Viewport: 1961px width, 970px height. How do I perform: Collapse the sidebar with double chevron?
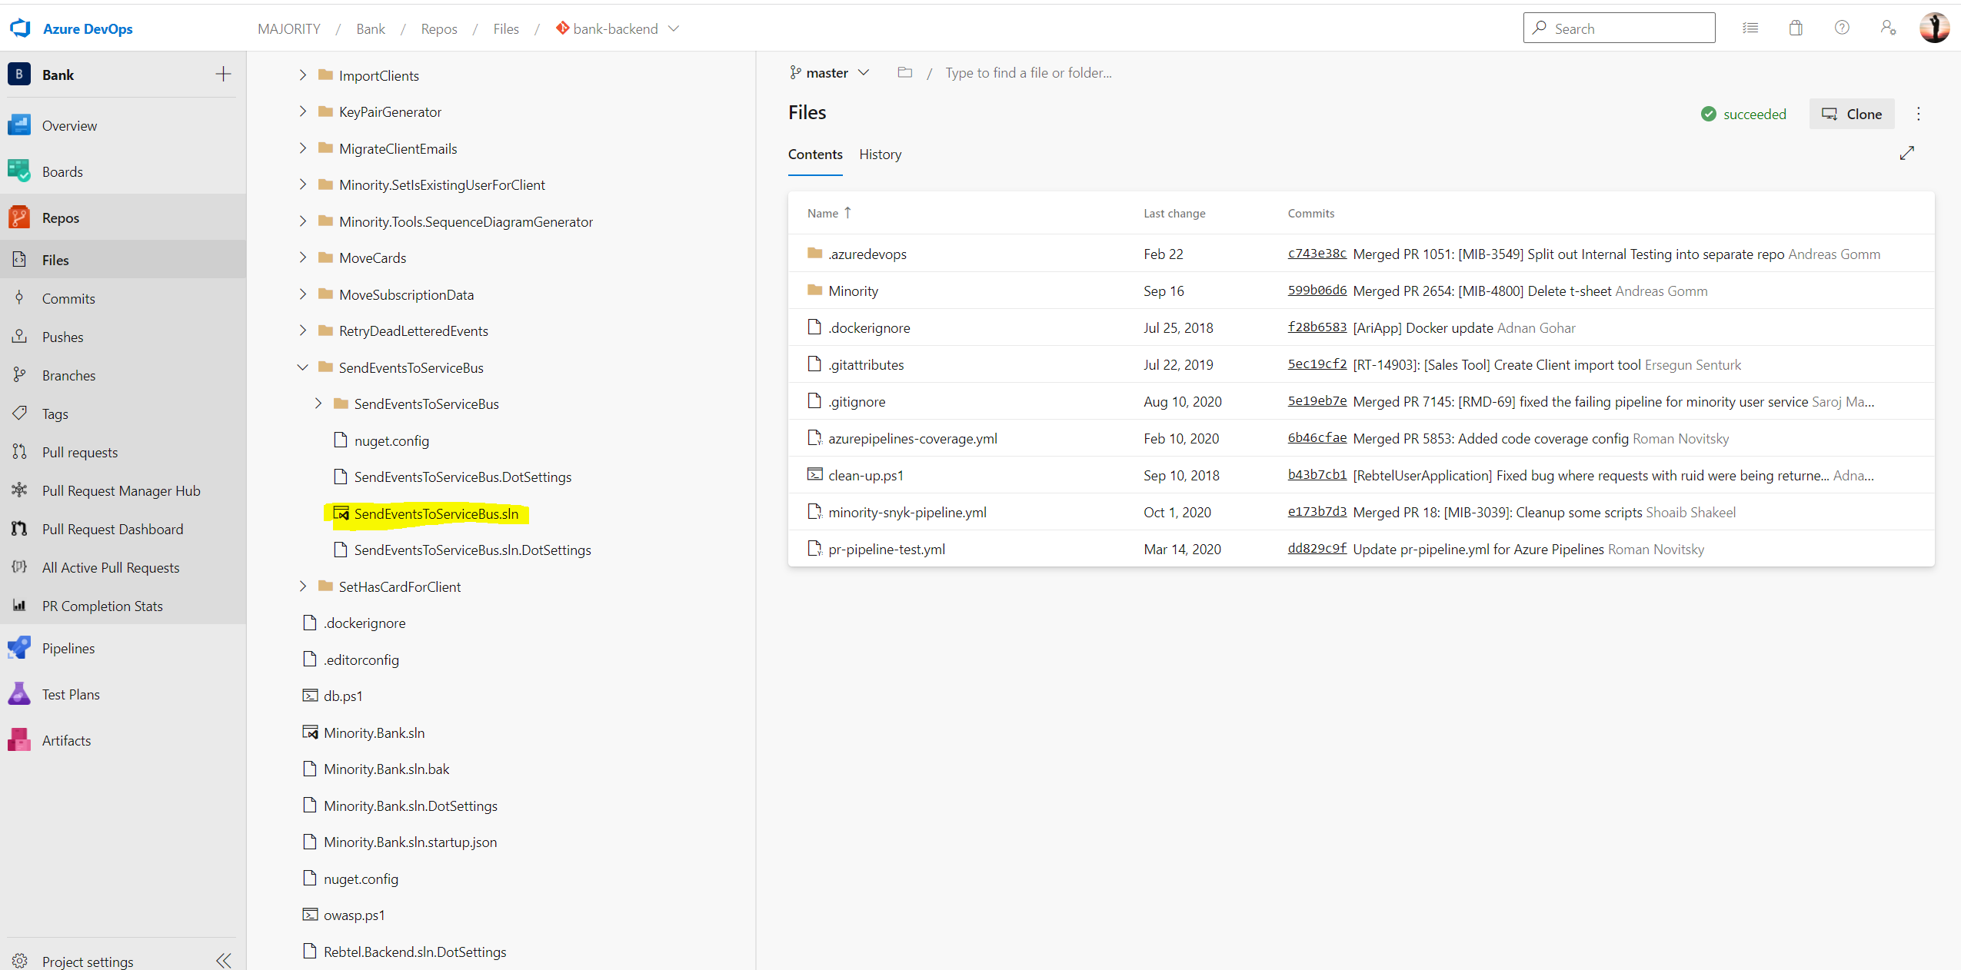point(224,960)
